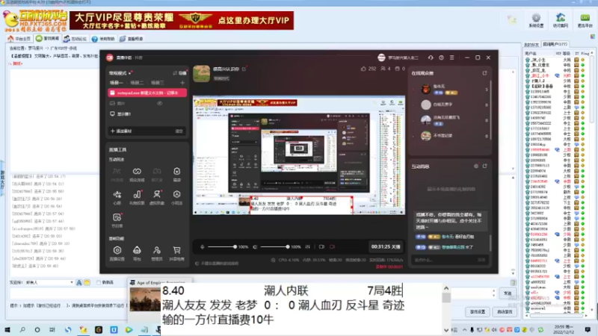Screen dimensions: 598x336
Task: Pop out the online audience ranking panel
Action: 484,72
